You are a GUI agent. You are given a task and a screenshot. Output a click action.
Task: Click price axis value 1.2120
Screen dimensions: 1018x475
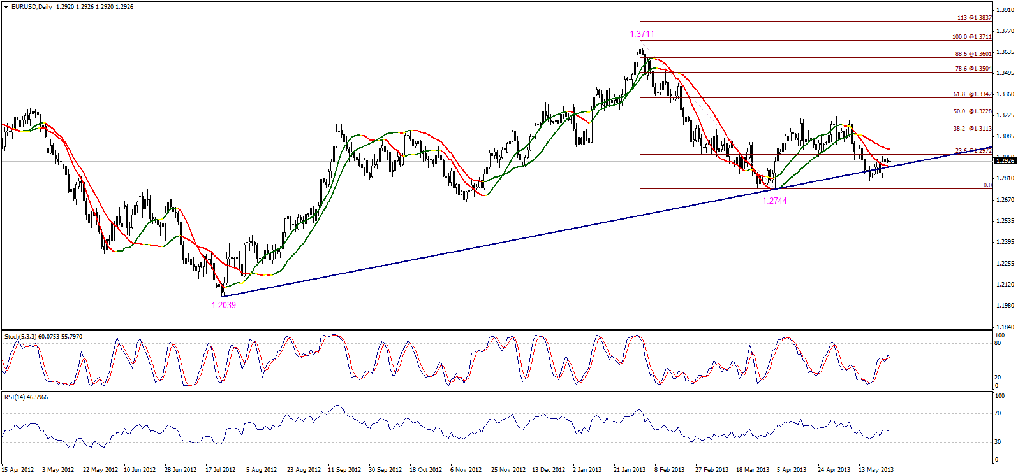point(1005,285)
